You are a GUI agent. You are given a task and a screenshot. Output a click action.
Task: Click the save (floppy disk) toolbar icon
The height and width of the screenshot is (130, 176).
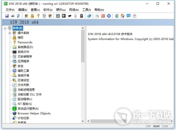(7, 16)
